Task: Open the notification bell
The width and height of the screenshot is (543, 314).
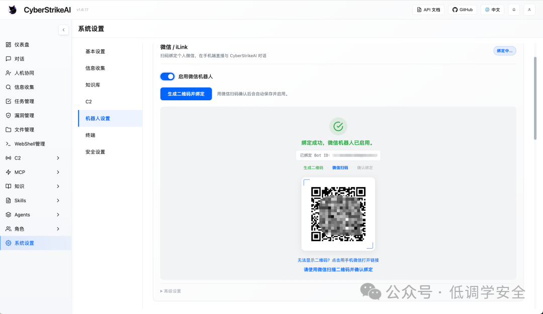Action: [514, 10]
